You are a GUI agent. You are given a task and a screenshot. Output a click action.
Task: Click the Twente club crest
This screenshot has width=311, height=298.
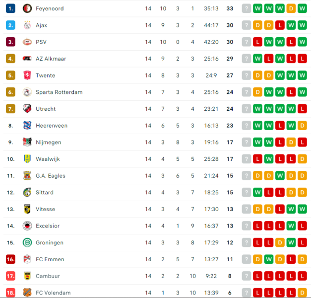click(x=27, y=75)
